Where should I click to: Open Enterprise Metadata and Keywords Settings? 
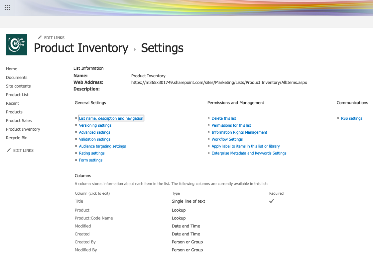[x=249, y=153]
